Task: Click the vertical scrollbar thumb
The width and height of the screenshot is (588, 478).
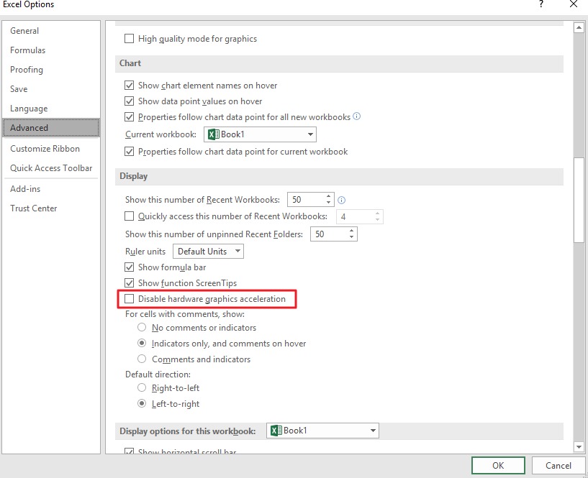Action: coord(579,201)
